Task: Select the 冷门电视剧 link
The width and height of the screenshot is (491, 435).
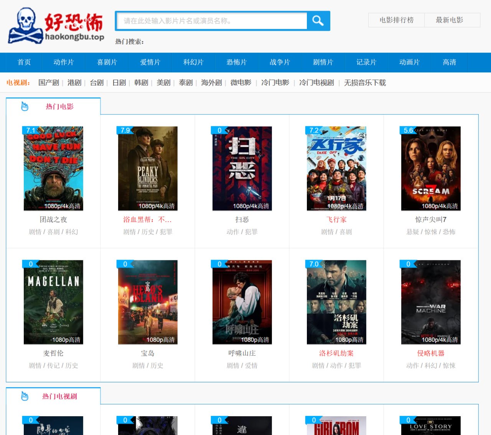Action: point(317,82)
